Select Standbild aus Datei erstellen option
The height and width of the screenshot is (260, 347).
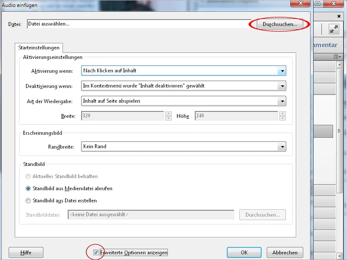pyautogui.click(x=28, y=201)
